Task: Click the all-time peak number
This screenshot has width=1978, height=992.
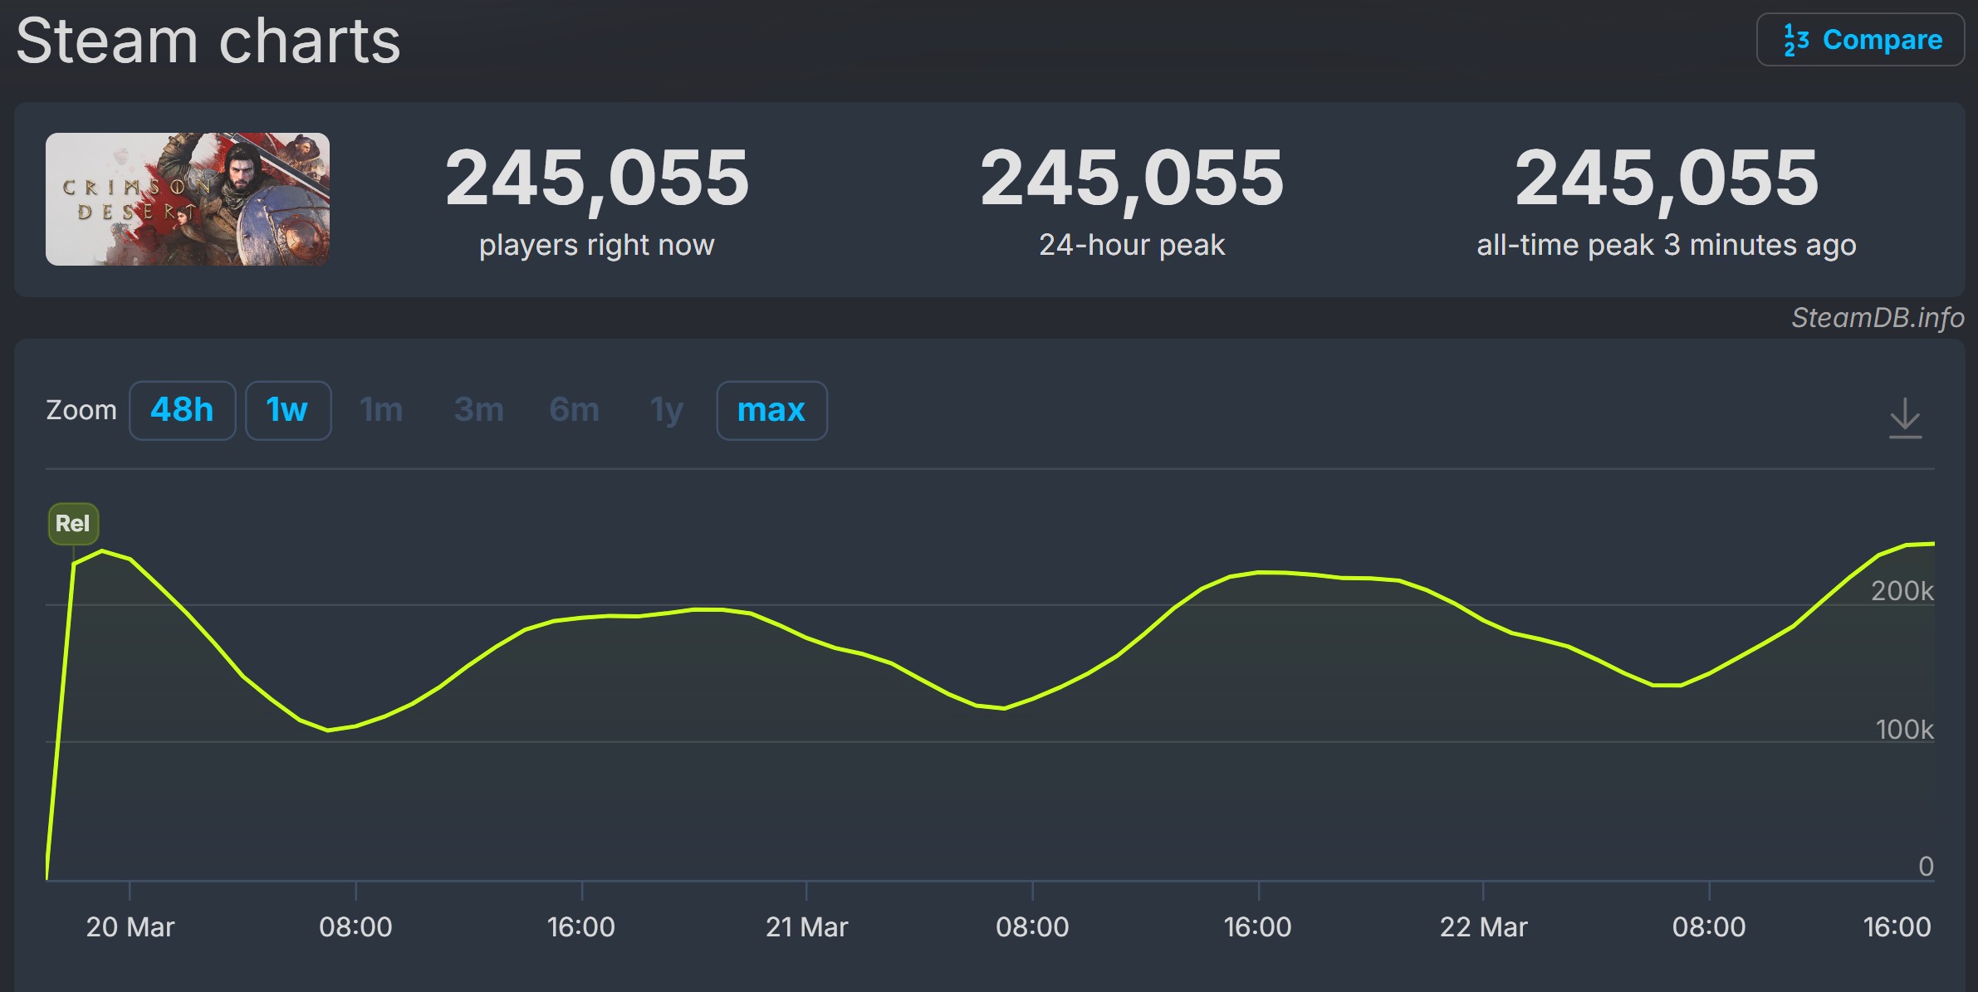Action: click(x=1666, y=178)
